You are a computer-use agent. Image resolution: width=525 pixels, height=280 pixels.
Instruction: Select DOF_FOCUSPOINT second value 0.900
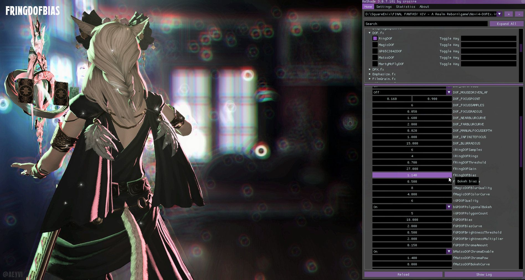[432, 99]
